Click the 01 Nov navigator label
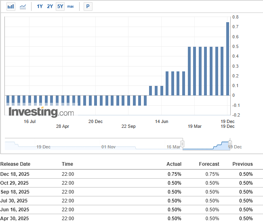Viewport: 263px width, 223px height. pyautogui.click(x=108, y=147)
